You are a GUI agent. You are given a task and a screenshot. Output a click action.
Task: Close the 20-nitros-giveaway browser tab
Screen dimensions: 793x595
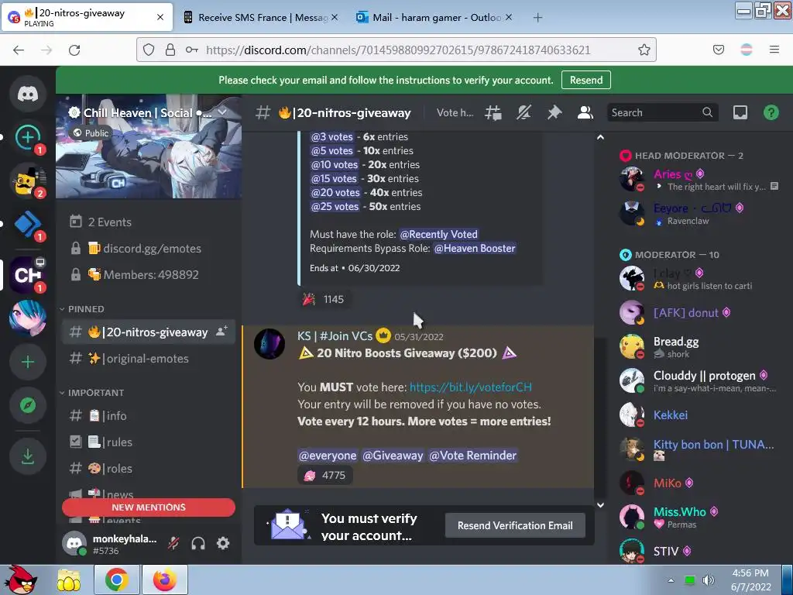point(160,17)
